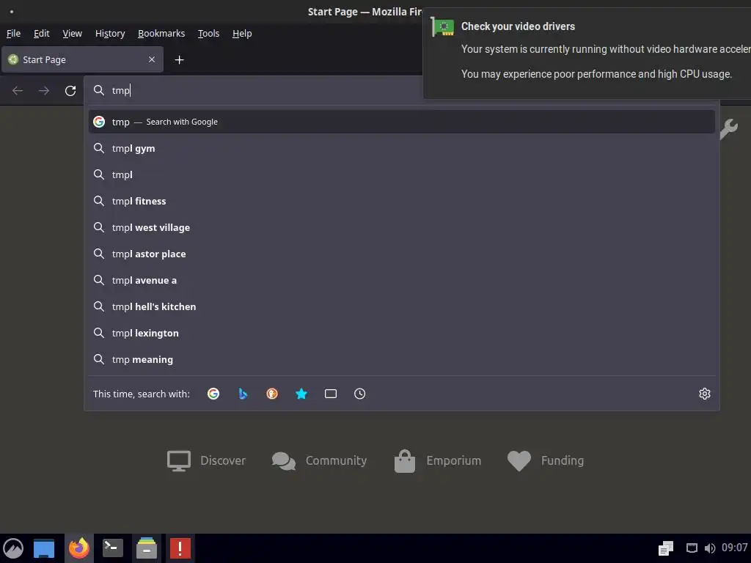This screenshot has width=751, height=563.
Task: Click the network display tray icon
Action: (x=692, y=548)
